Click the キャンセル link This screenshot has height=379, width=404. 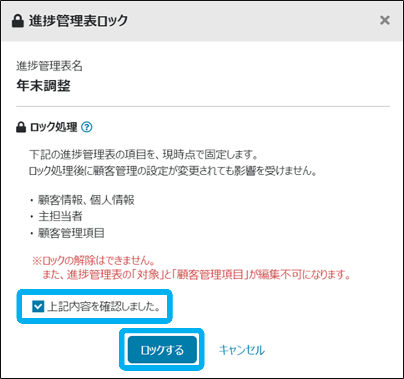point(241,350)
